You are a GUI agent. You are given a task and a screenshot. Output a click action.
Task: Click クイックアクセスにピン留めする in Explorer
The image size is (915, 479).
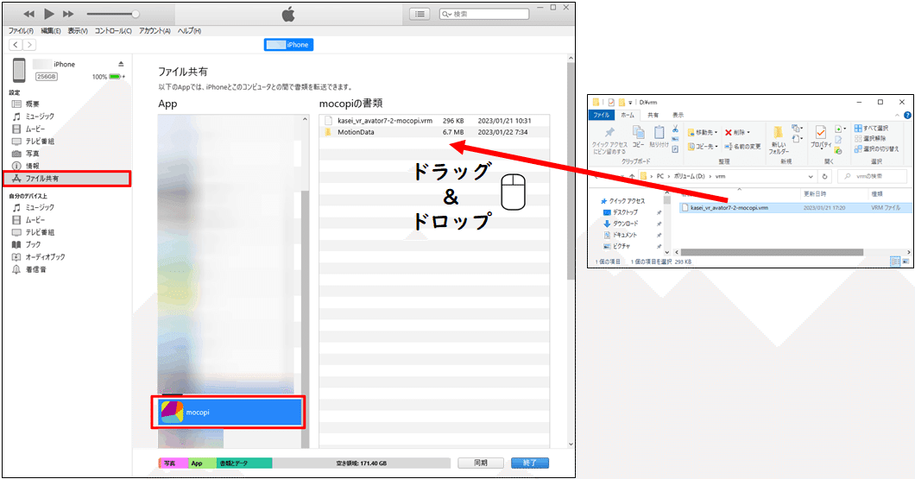[609, 140]
